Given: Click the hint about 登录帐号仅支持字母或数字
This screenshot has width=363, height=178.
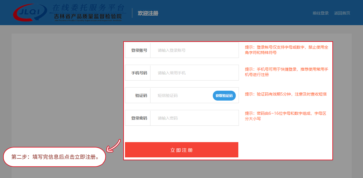Looking at the screenshot, I should tap(286, 50).
